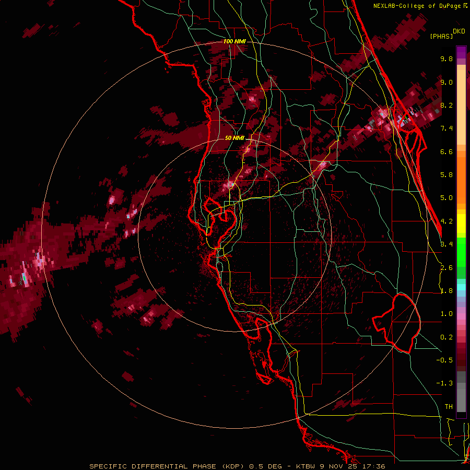Pick the purple swatch at top of color bar
470x470 pixels.
tap(461, 53)
